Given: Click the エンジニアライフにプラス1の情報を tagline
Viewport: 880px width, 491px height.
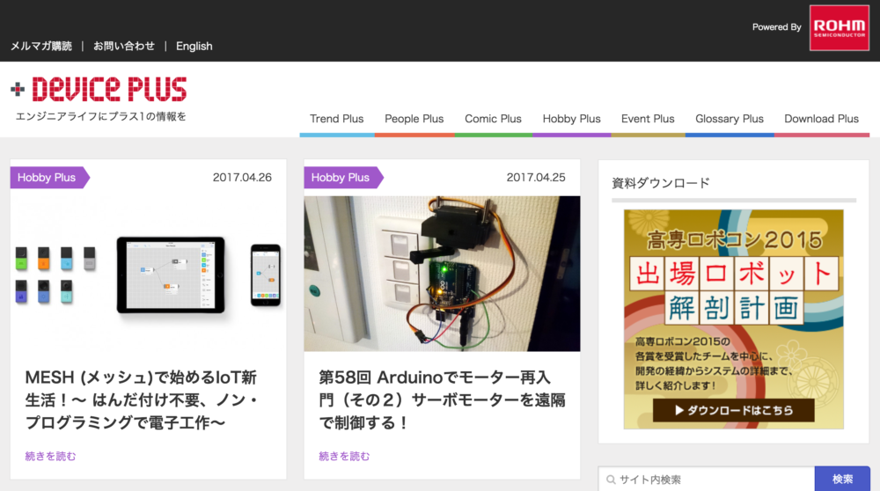Looking at the screenshot, I should [101, 116].
